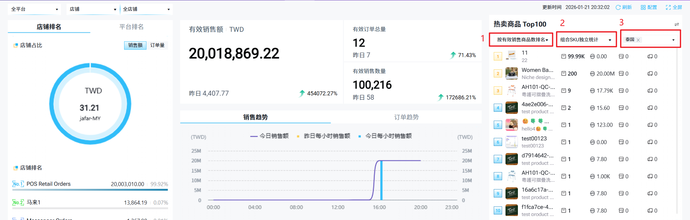Screen dimensions: 690x220
Task: Toggle the 今日销售额 legend series
Action: (x=269, y=136)
